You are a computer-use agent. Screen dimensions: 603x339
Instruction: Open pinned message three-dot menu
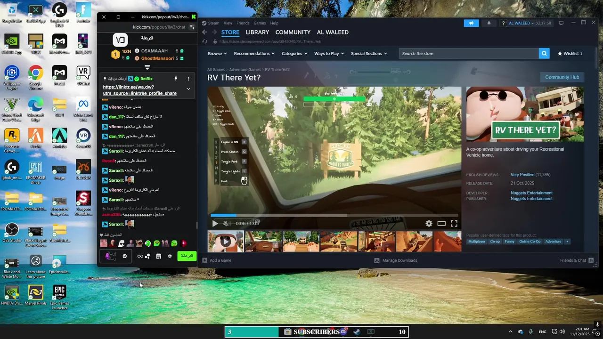coord(188,79)
